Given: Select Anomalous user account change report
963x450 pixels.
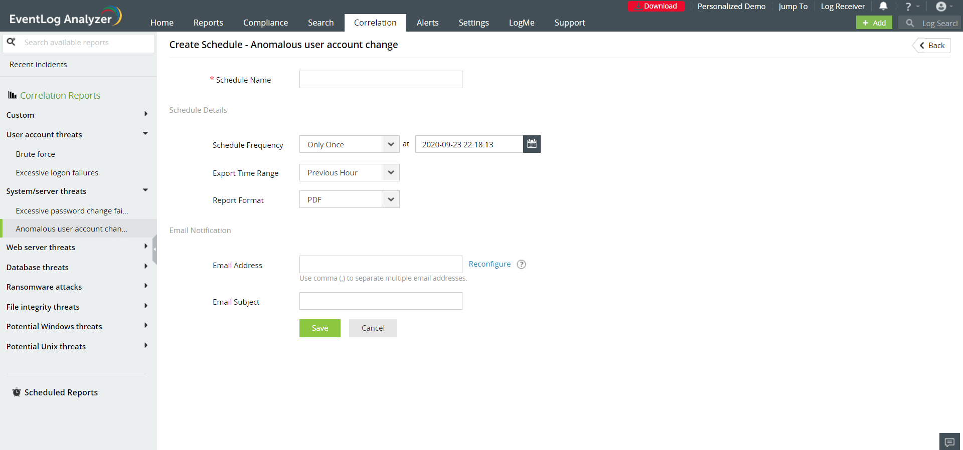Looking at the screenshot, I should coord(71,229).
